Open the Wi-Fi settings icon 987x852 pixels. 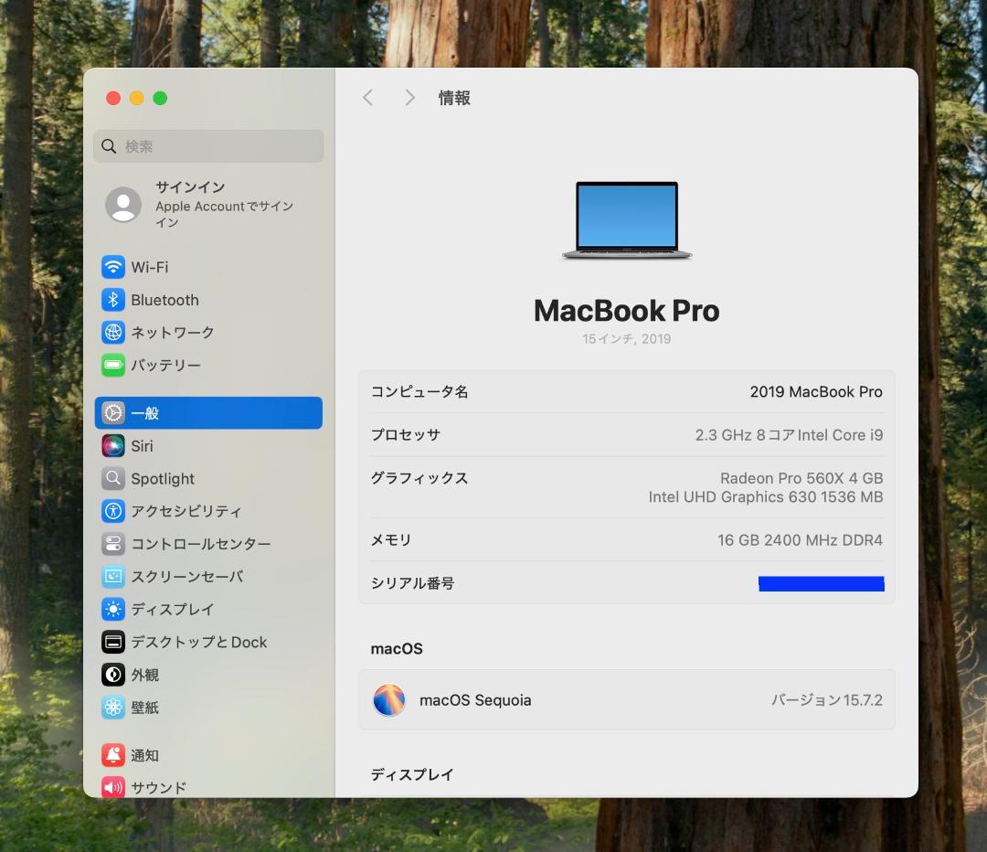tap(113, 267)
